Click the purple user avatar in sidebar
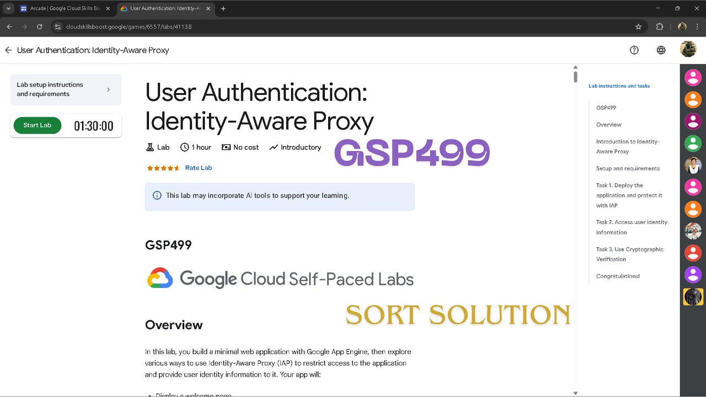The width and height of the screenshot is (706, 397). (x=693, y=275)
